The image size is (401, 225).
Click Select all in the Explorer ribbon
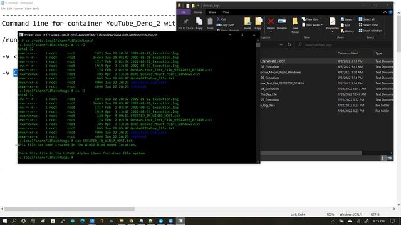(367, 19)
